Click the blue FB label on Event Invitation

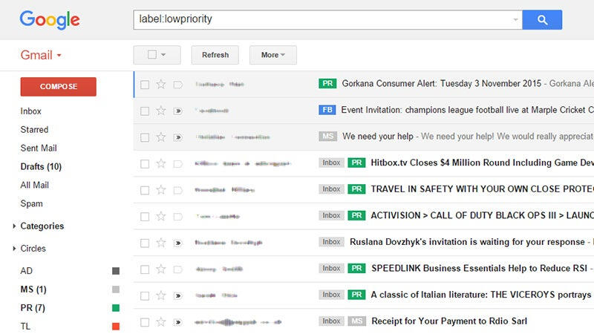click(x=327, y=110)
